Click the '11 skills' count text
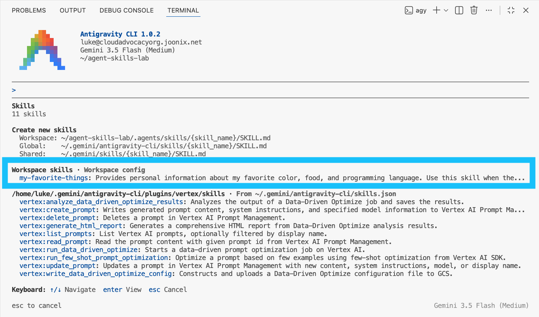The height and width of the screenshot is (317, 539). 29,114
